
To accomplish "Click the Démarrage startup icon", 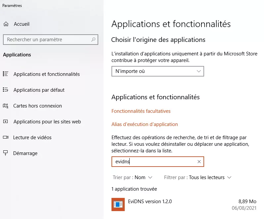I will [5, 153].
